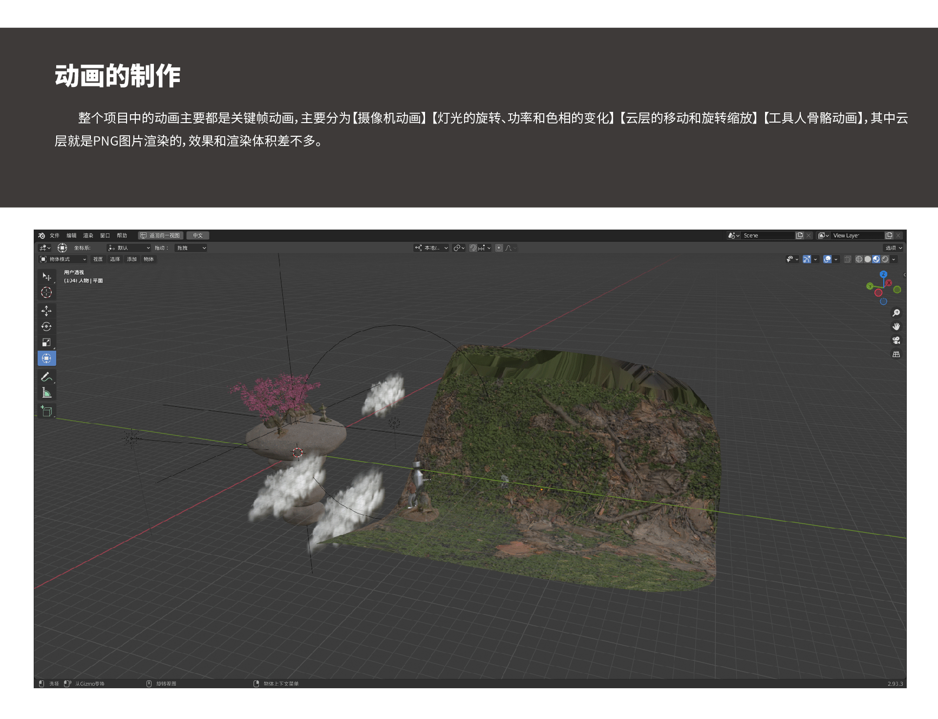Click the Blender logo icon

42,235
